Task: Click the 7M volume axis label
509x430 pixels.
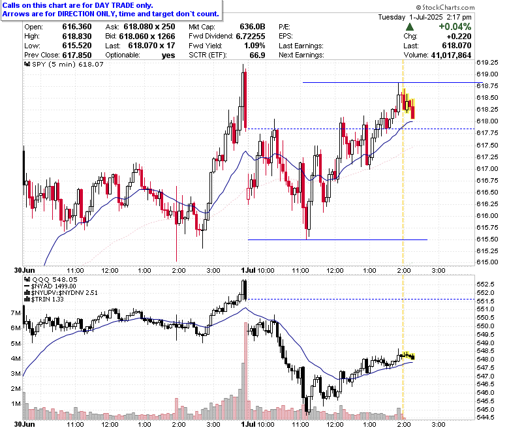Action: click(x=16, y=313)
